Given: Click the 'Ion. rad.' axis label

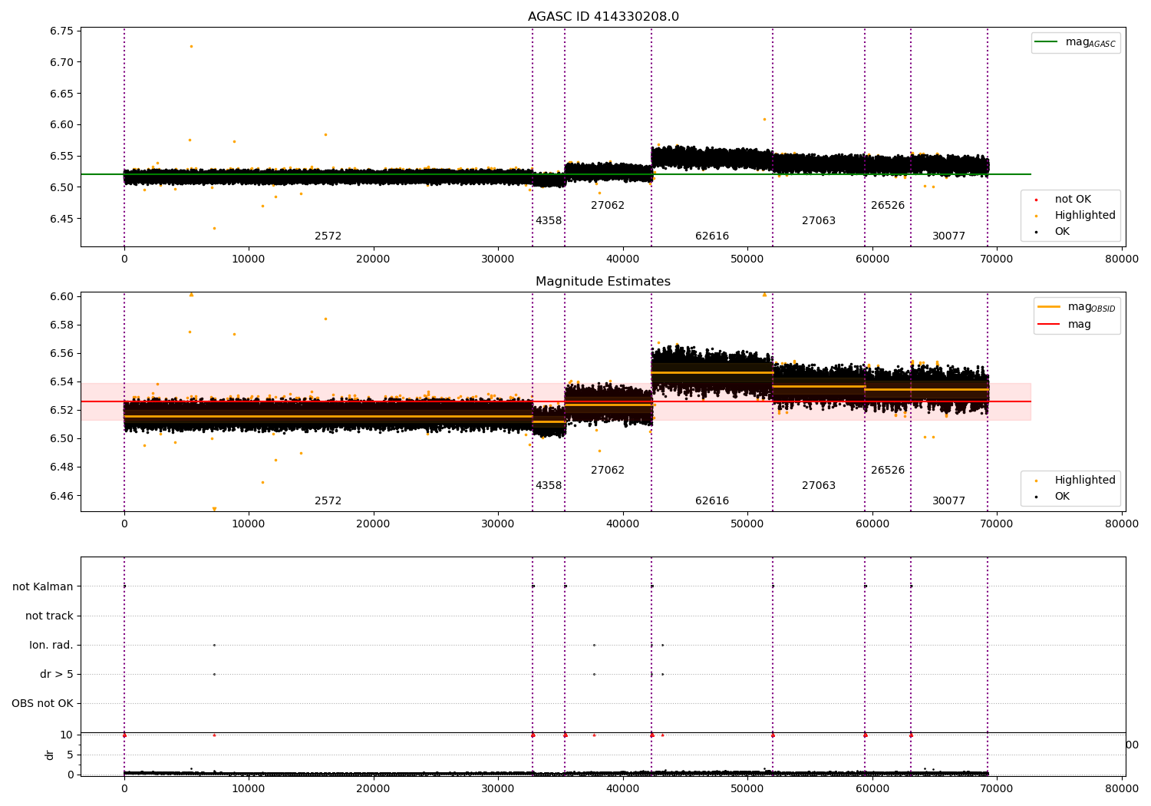Looking at the screenshot, I should point(51,645).
